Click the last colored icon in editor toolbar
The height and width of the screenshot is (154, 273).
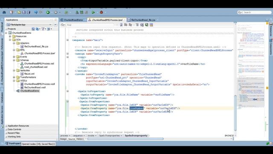coord(151,25)
